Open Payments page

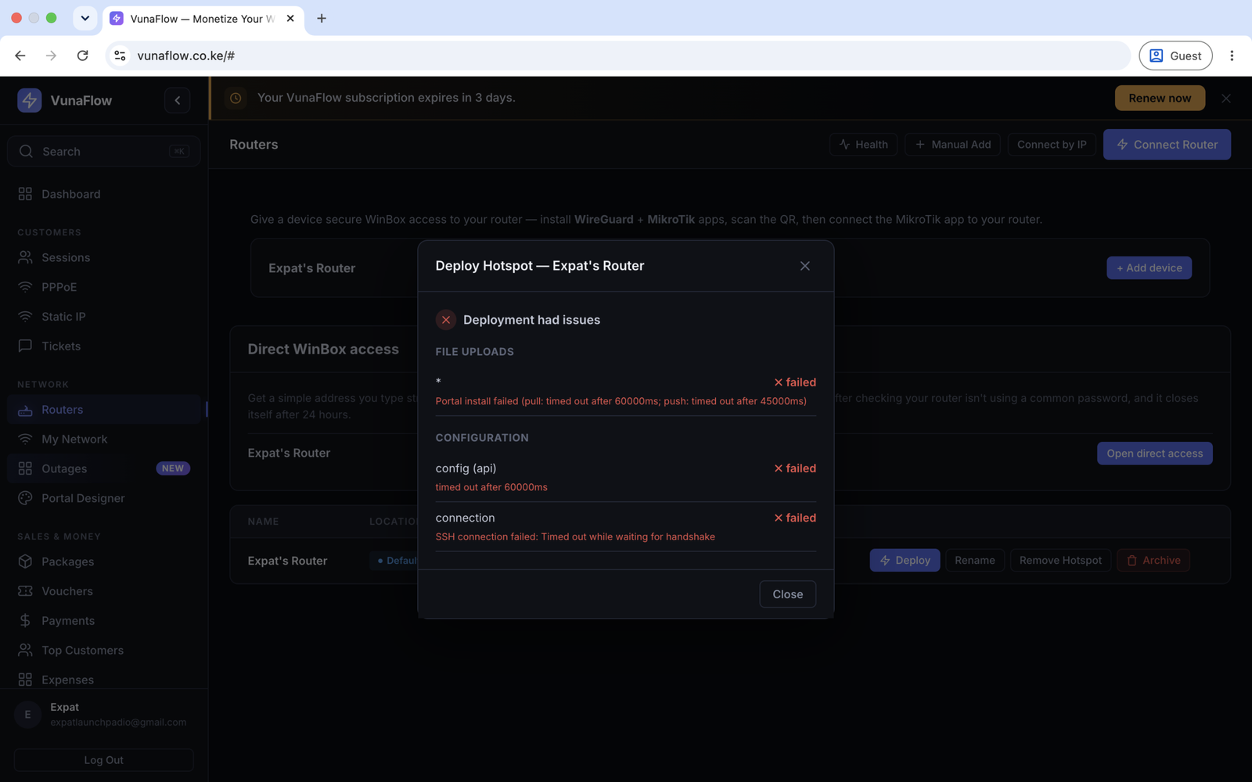click(104, 621)
